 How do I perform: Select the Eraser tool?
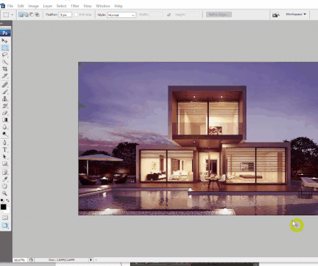[x=4, y=113]
